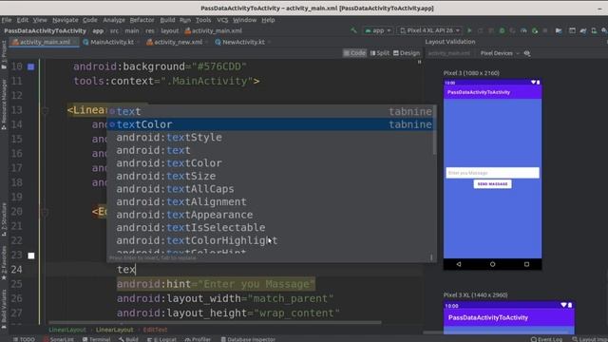
Task: Open the Build Variants tool window
Action: pyautogui.click(x=4, y=310)
